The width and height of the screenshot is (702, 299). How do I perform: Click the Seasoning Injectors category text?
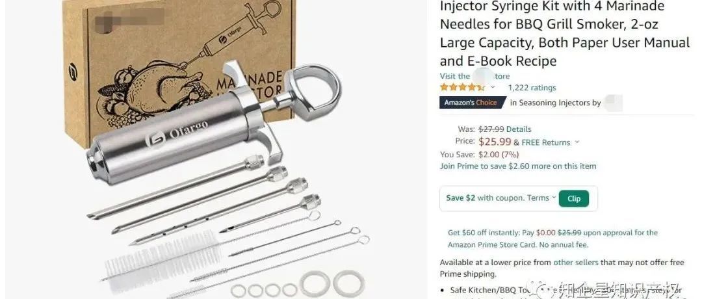pyautogui.click(x=555, y=103)
